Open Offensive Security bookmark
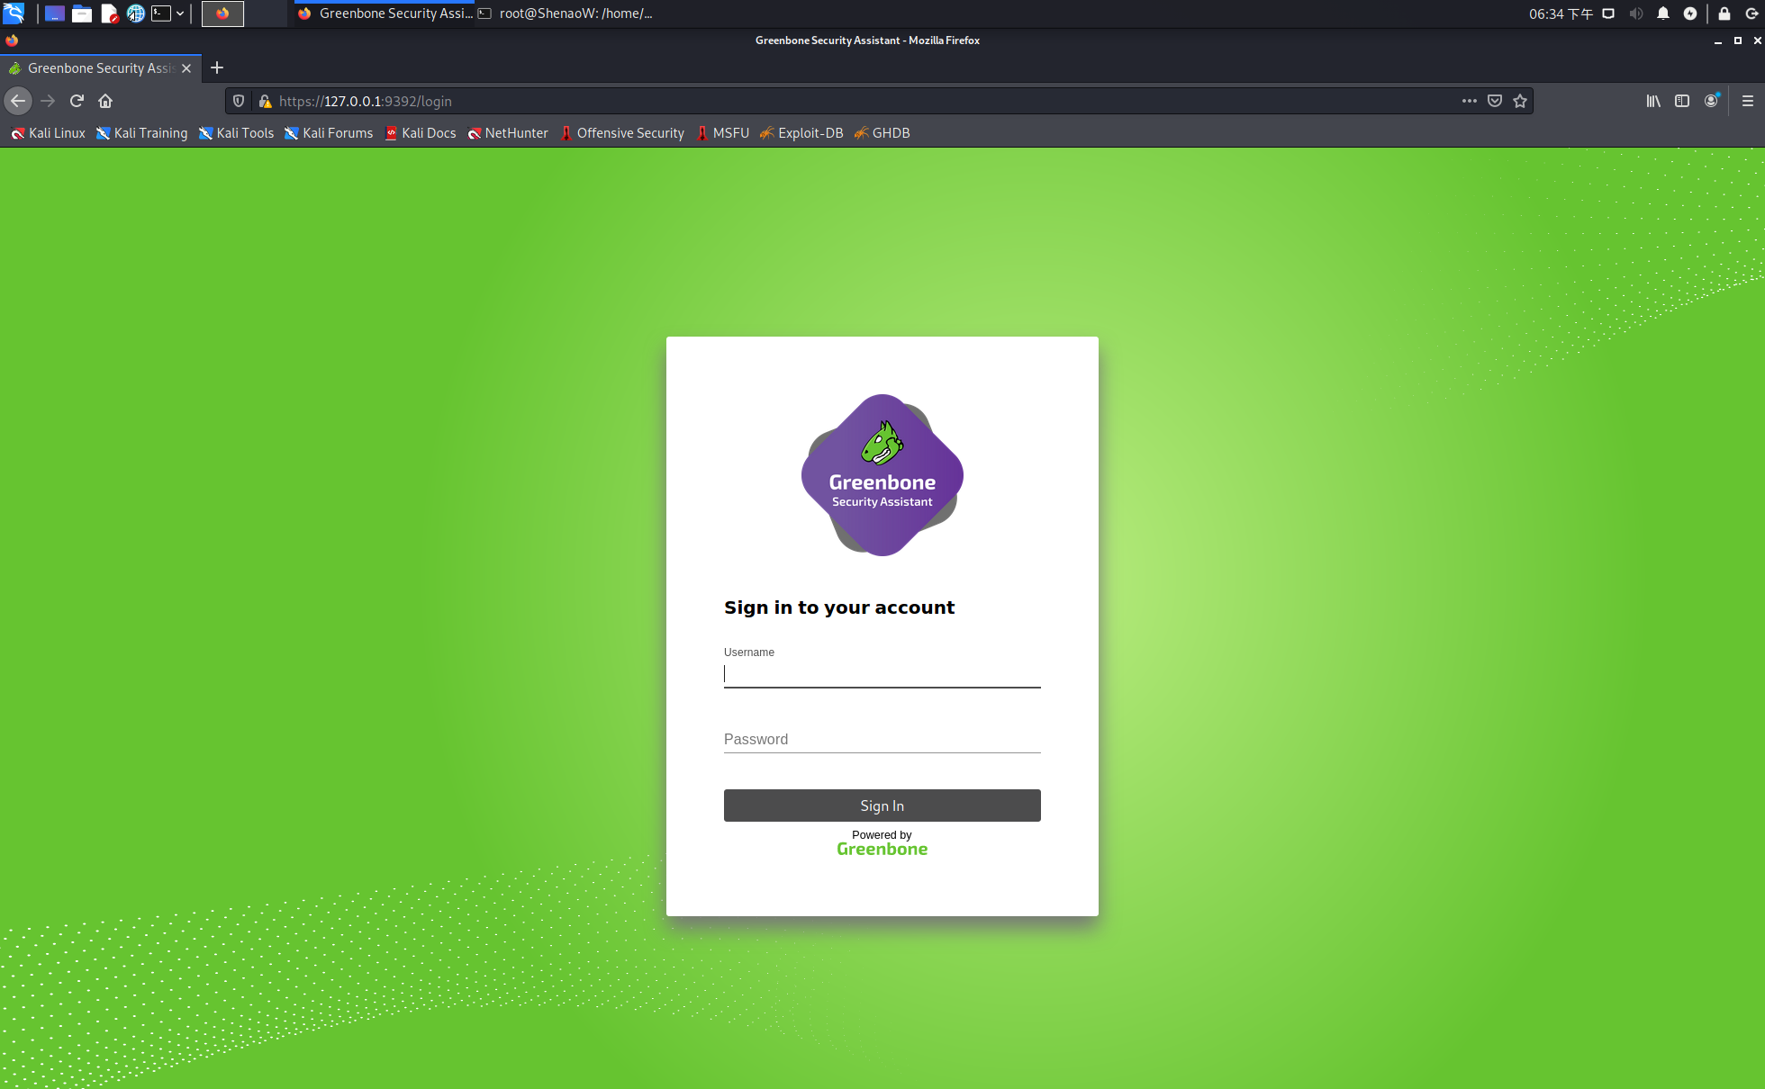 (x=622, y=133)
